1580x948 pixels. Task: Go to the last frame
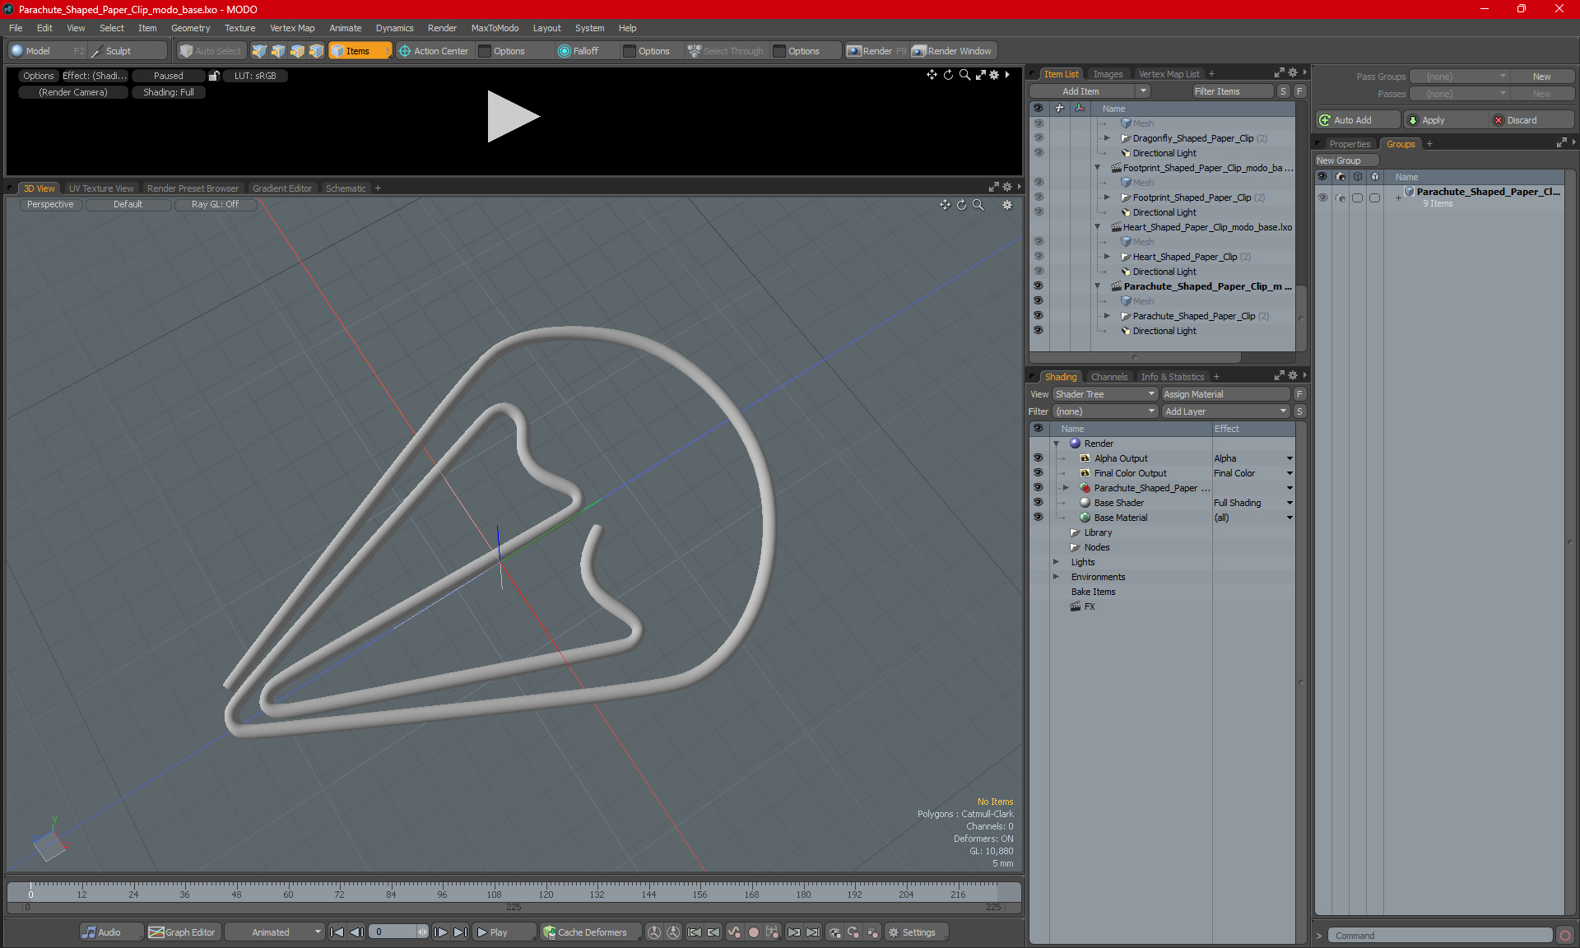pos(460,932)
